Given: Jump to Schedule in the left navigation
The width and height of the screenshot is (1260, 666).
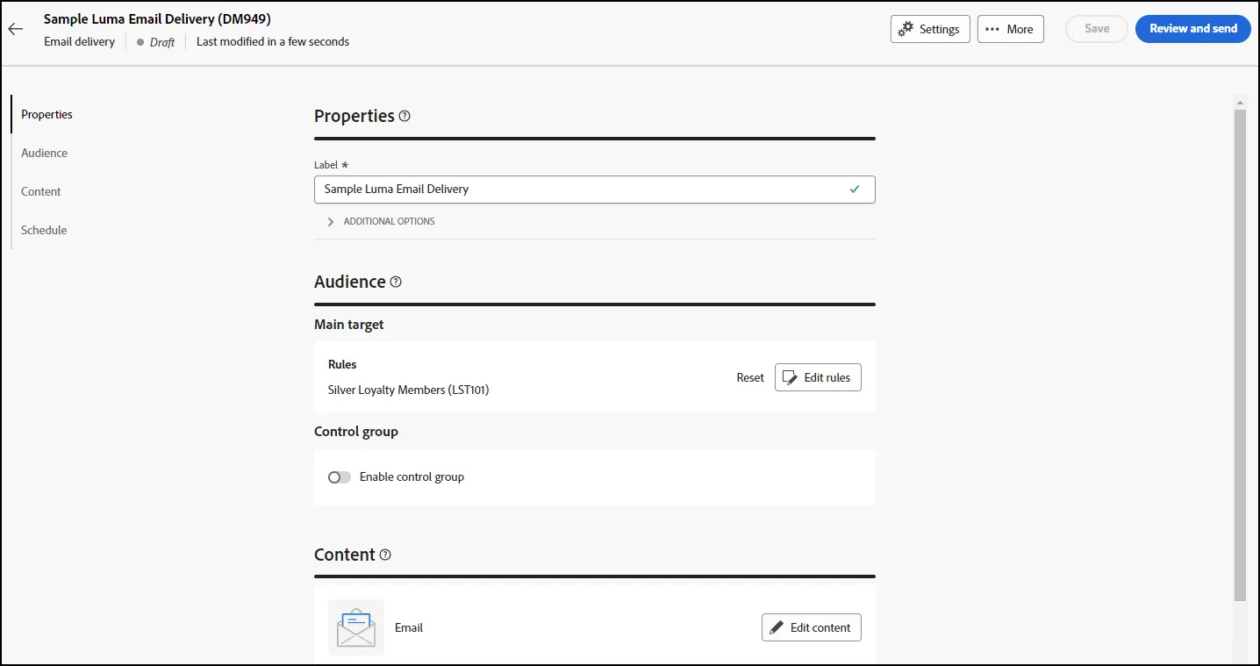Looking at the screenshot, I should coord(44,230).
